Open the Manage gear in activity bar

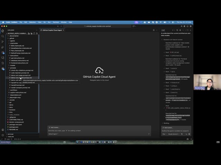pyautogui.click(x=3, y=135)
